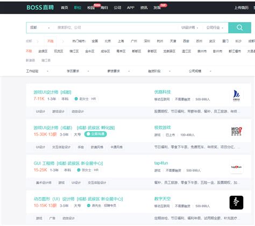Viewport: 255px width, 226px height.
Task: Click the BOSS直聘 site logo
Action: pyautogui.click(x=40, y=8)
